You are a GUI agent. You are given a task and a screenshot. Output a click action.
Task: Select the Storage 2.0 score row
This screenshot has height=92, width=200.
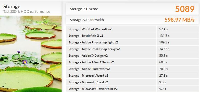132,9
